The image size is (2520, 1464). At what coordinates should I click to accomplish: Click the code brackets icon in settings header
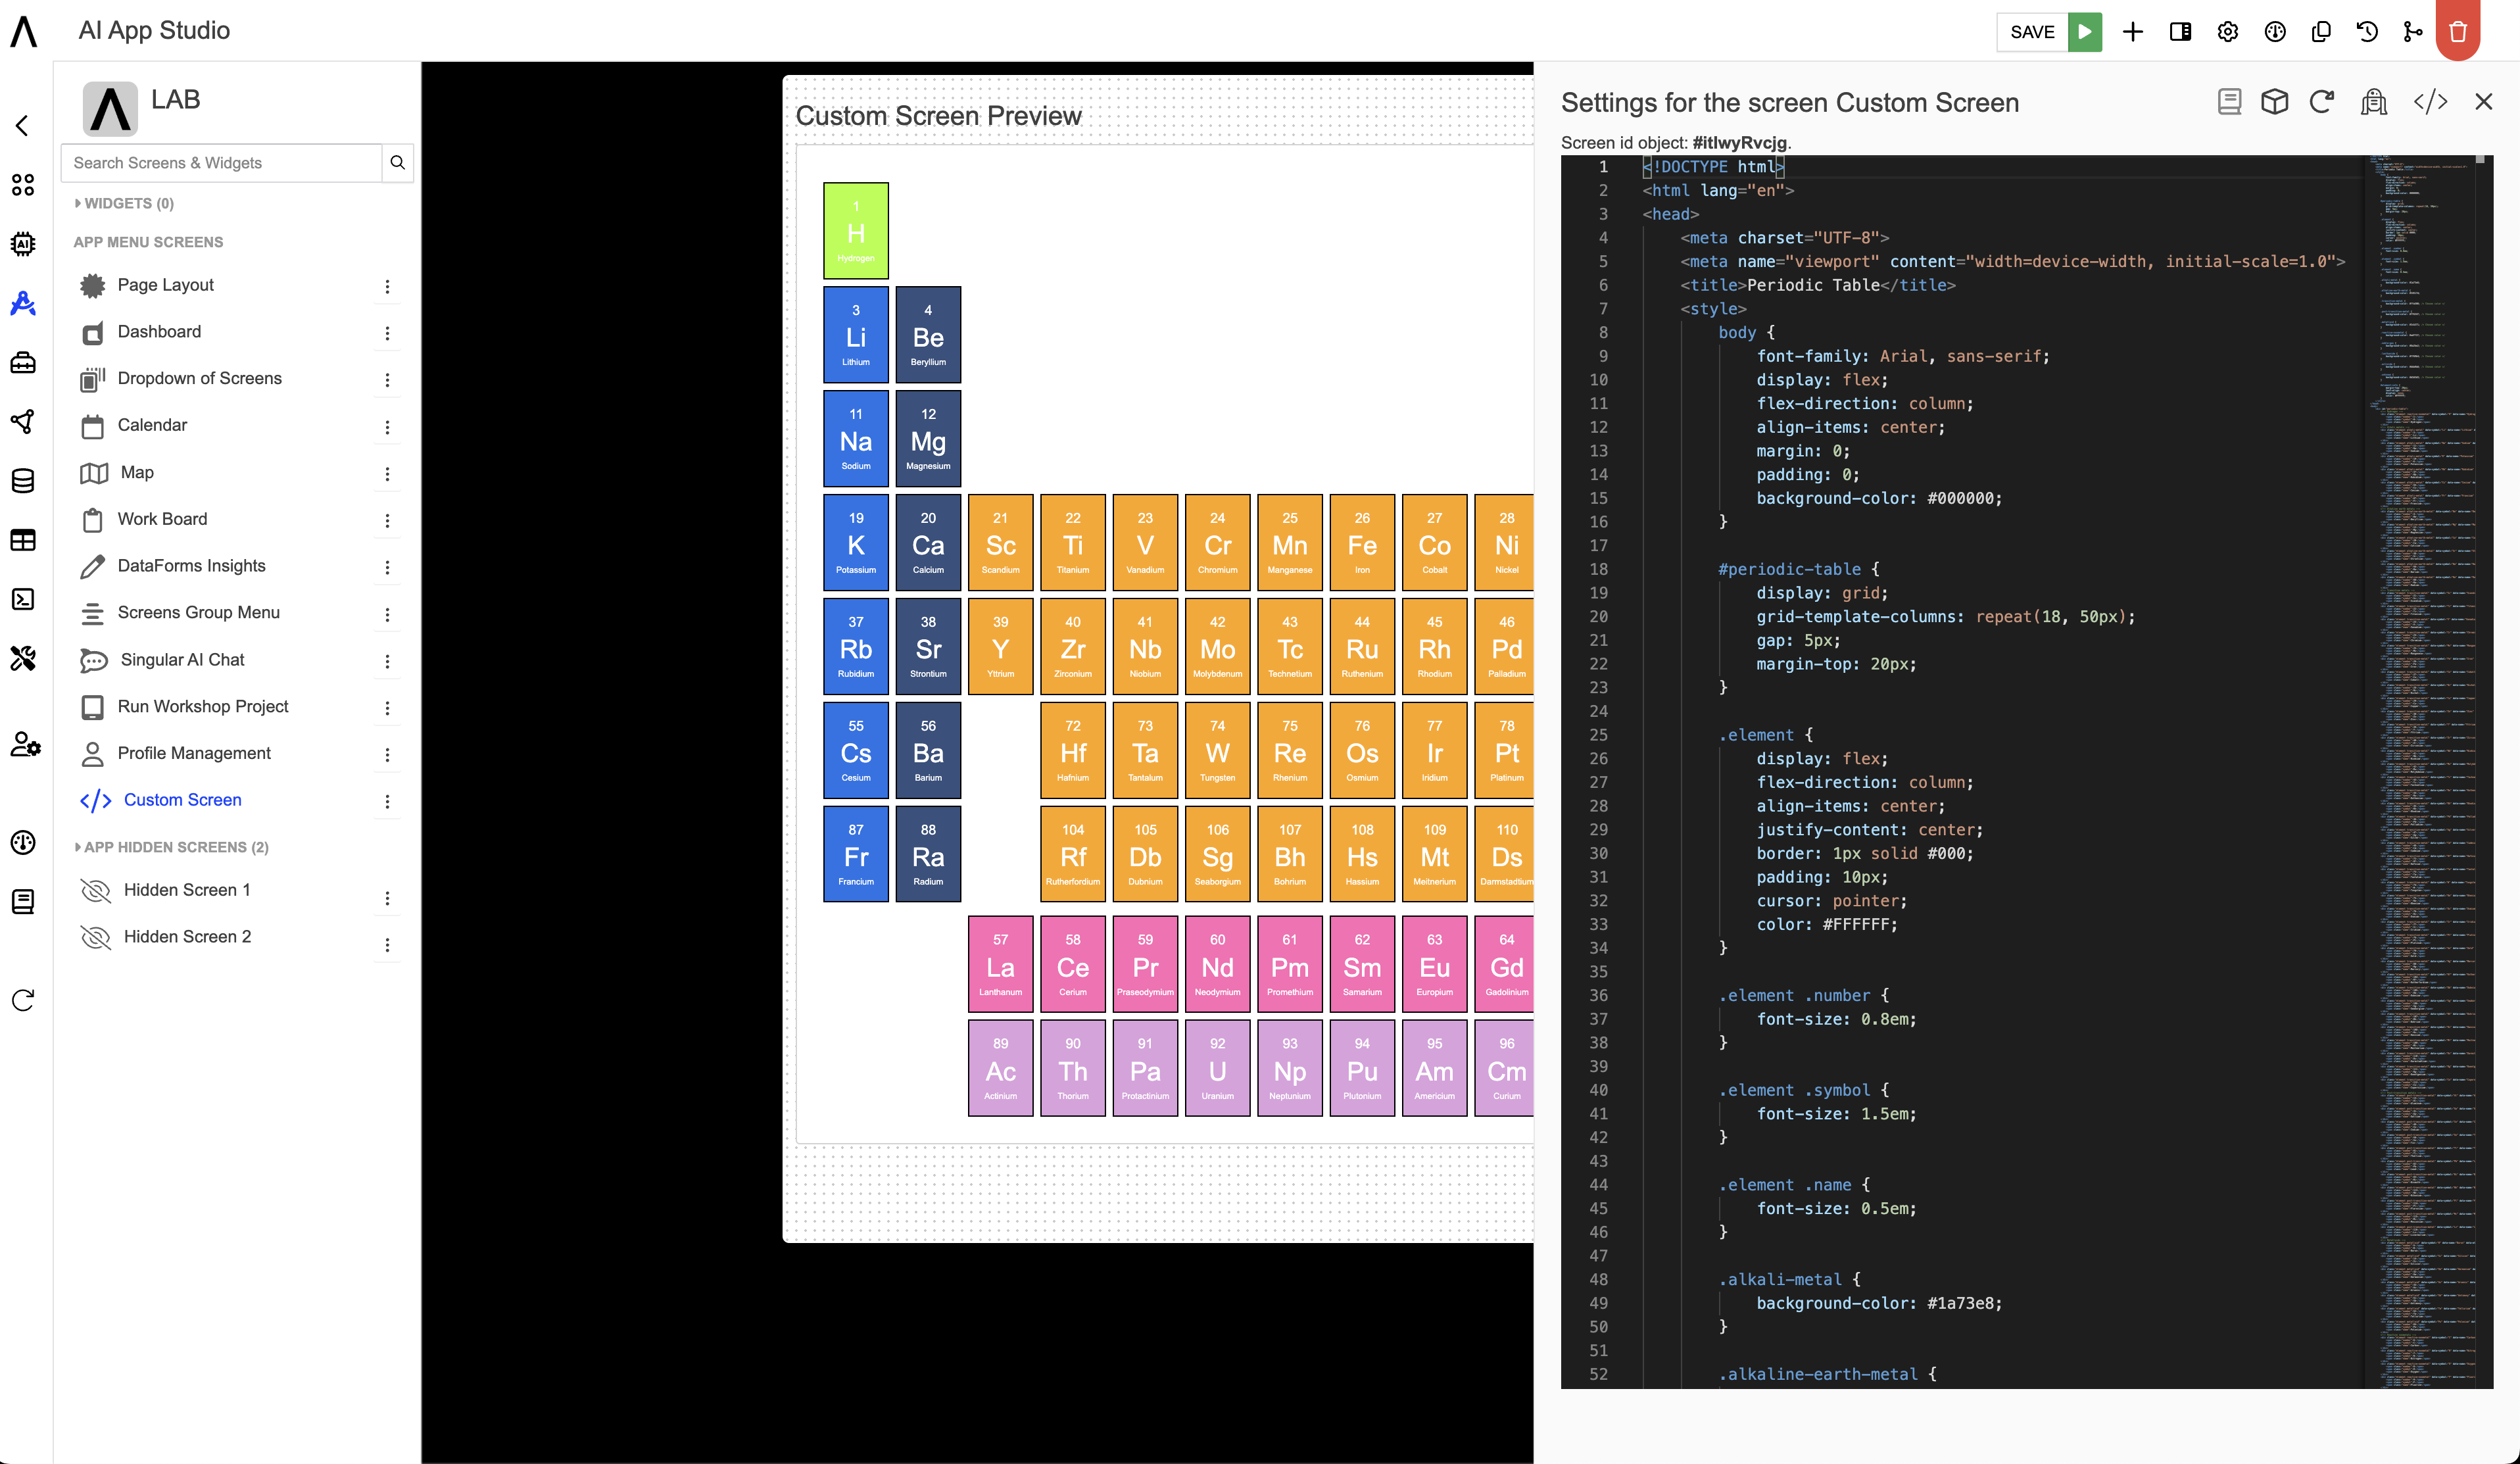tap(2430, 102)
